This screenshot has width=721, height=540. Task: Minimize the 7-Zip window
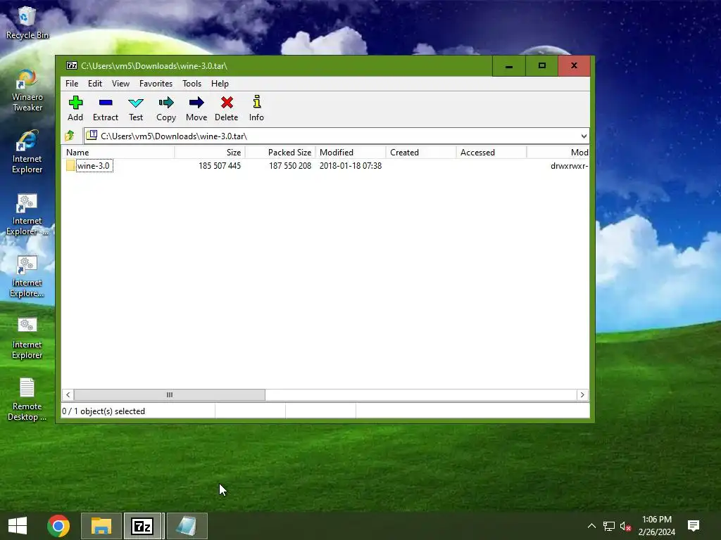[508, 66]
